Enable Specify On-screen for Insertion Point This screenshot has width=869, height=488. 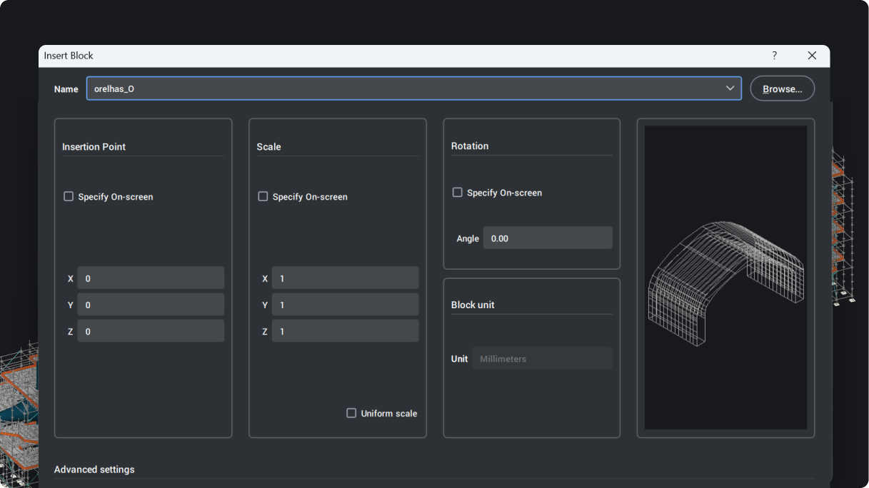pos(68,195)
